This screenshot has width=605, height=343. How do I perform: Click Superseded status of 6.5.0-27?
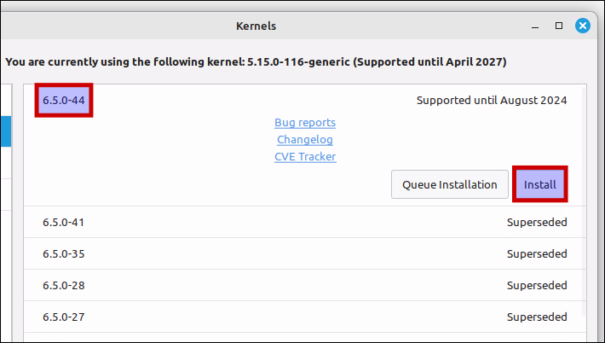click(537, 317)
